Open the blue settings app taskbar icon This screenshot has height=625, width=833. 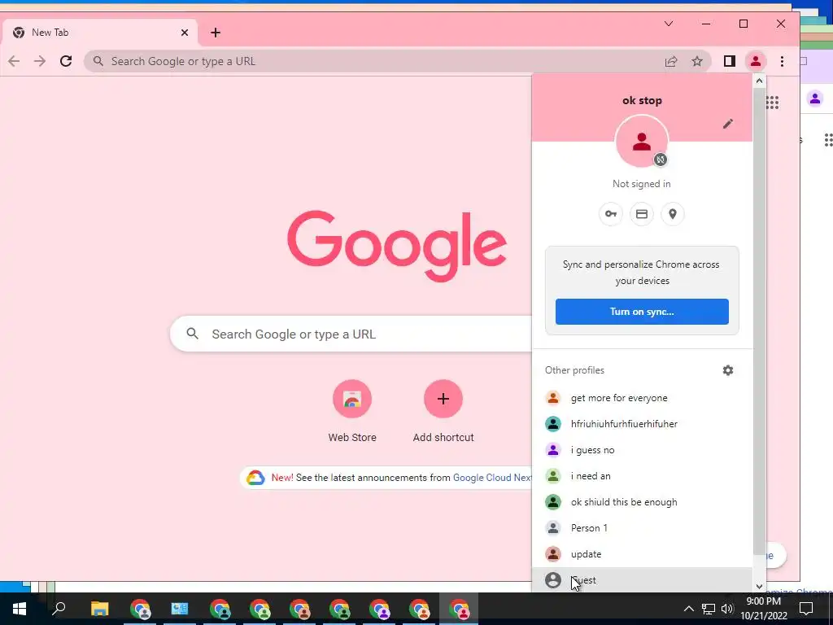pos(180,609)
